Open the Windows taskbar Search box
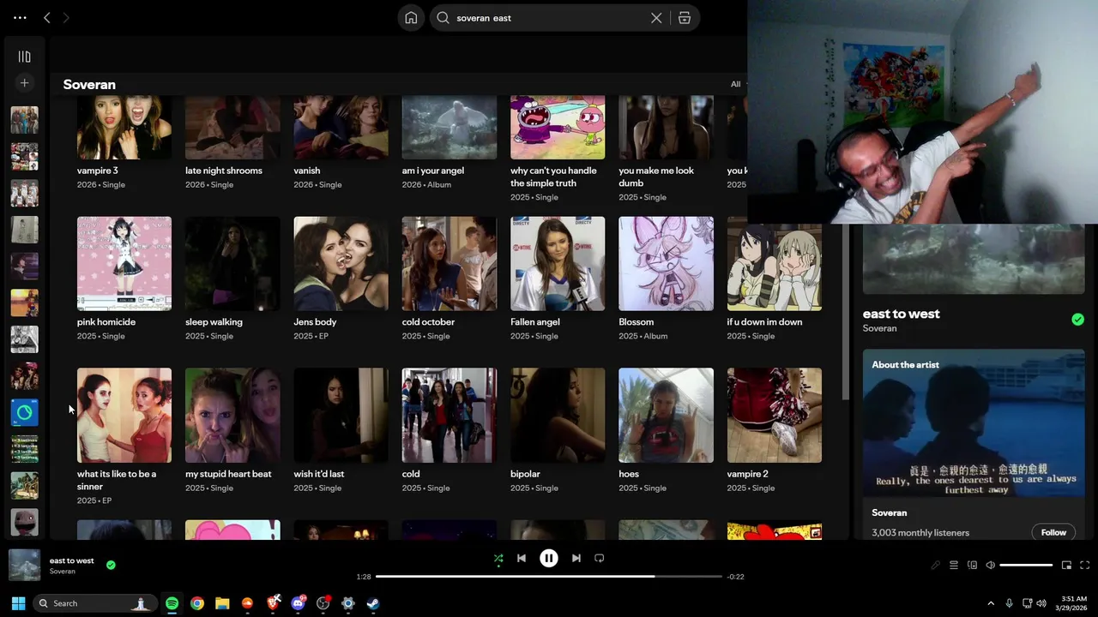 (x=94, y=603)
